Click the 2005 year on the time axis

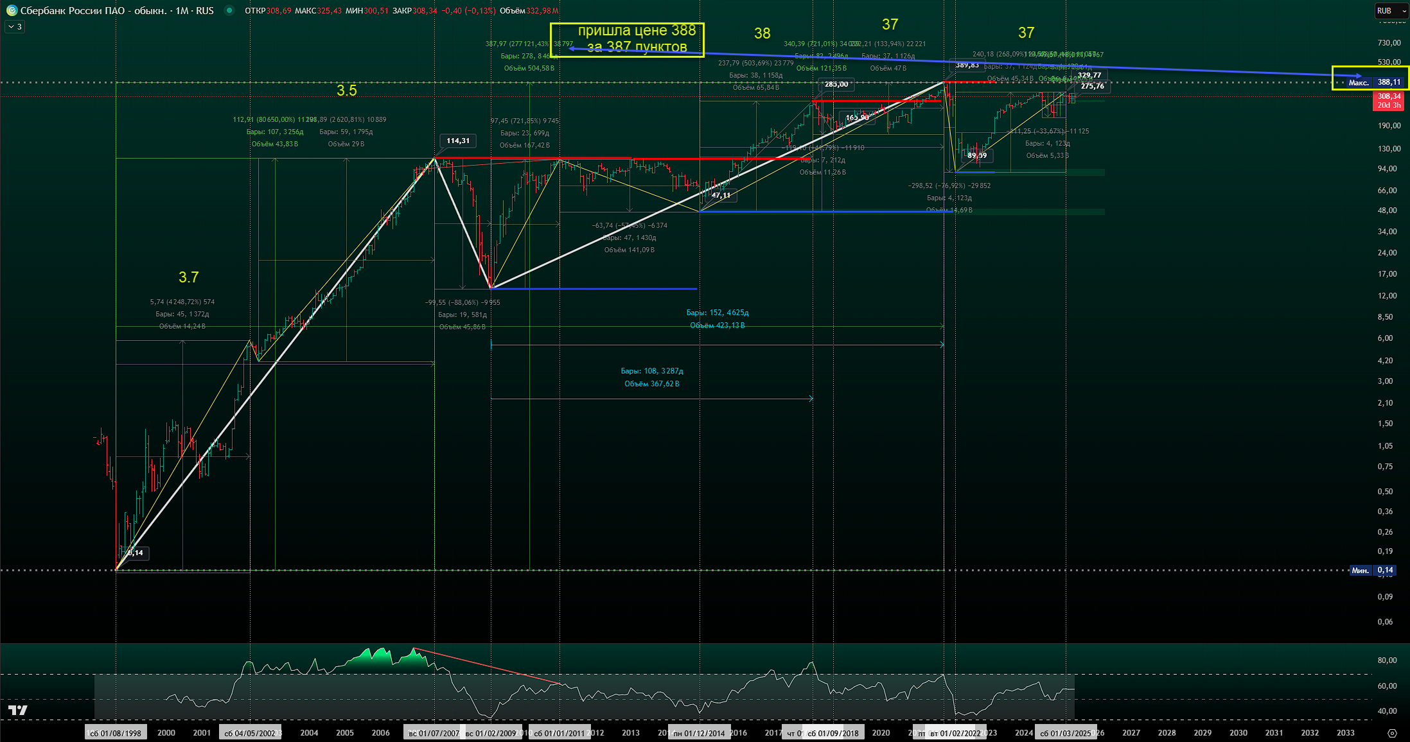(x=345, y=733)
